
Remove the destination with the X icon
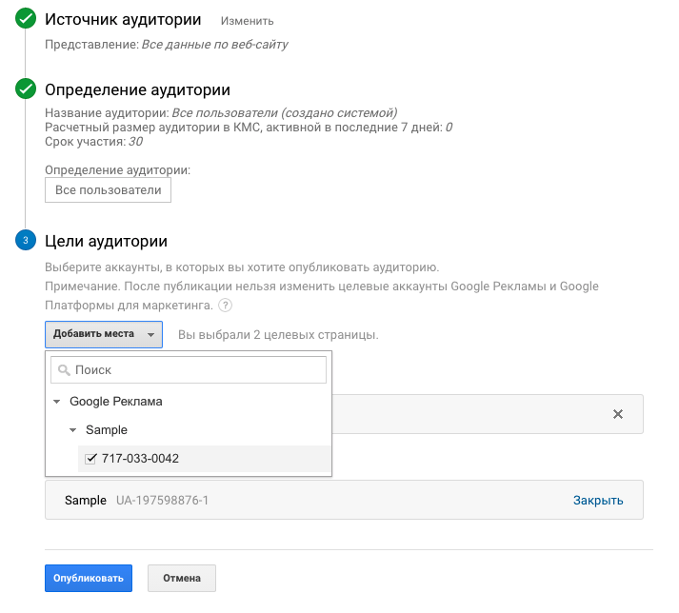[x=617, y=414]
